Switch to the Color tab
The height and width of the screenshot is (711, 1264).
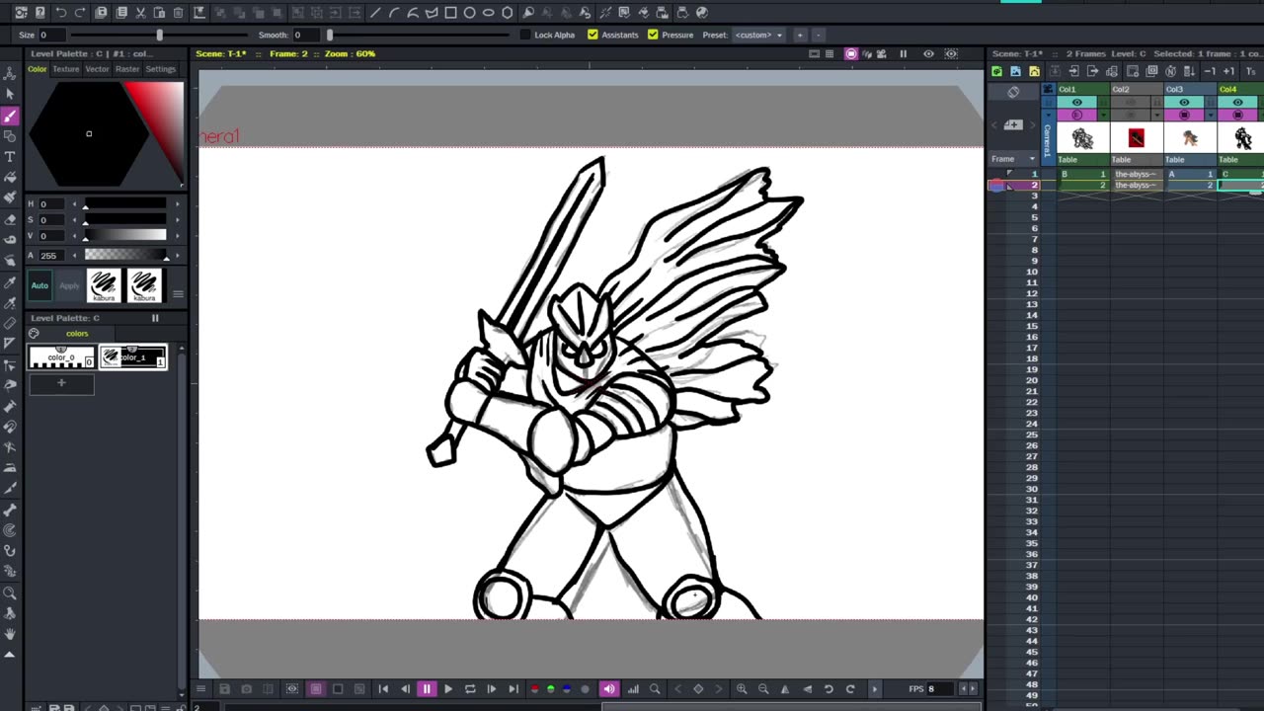tap(38, 69)
